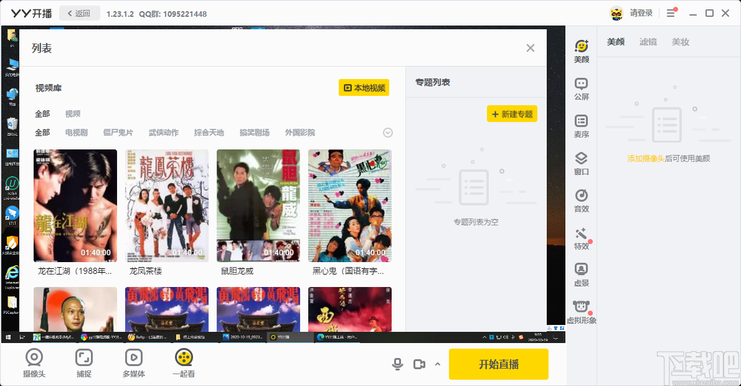This screenshot has height=386, width=741.
Task: Start streaming with 开始直播
Action: coord(498,364)
